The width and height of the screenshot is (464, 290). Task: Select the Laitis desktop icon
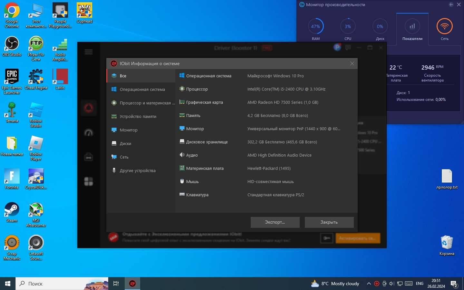click(60, 79)
